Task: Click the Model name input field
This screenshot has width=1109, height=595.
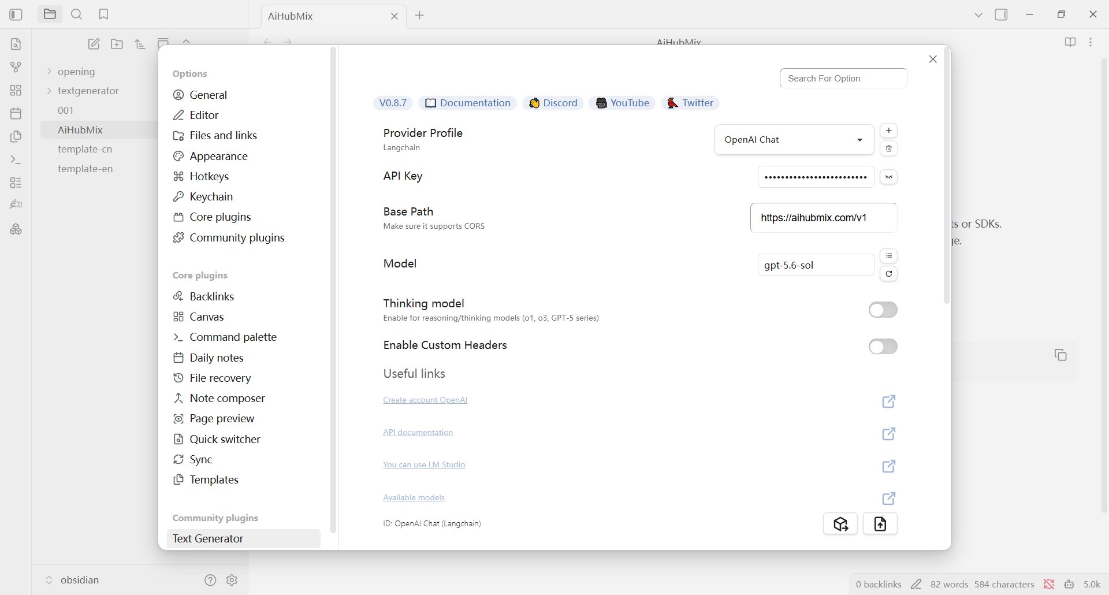Action: click(816, 265)
